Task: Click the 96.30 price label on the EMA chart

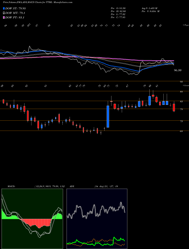Action: tap(178, 70)
